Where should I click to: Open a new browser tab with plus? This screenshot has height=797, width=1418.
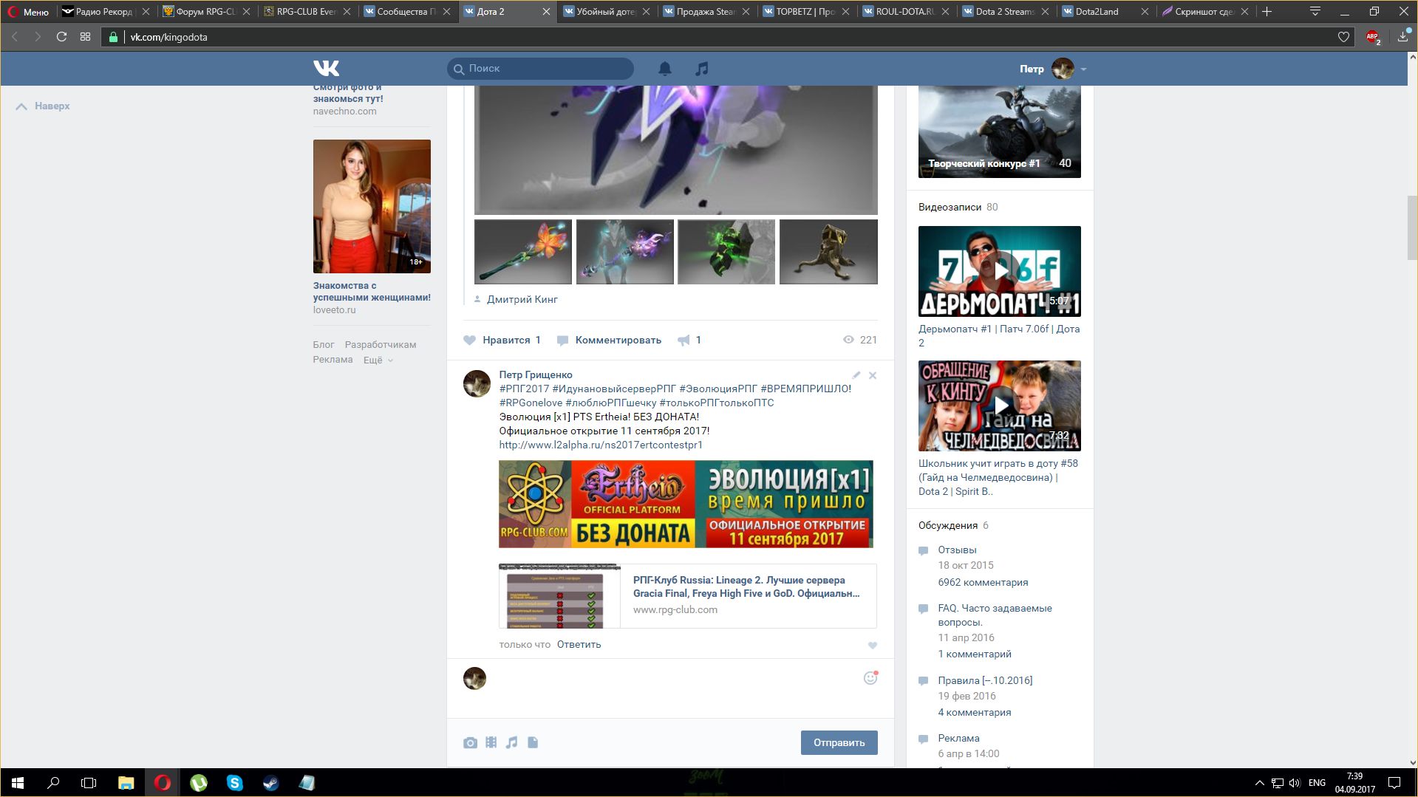[x=1267, y=11]
